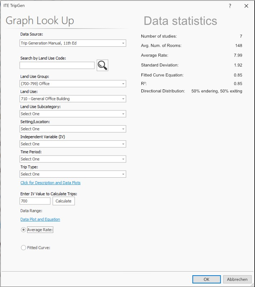Close the ITE TripGen dialog
The height and width of the screenshot is (287, 255).
coord(246,6)
